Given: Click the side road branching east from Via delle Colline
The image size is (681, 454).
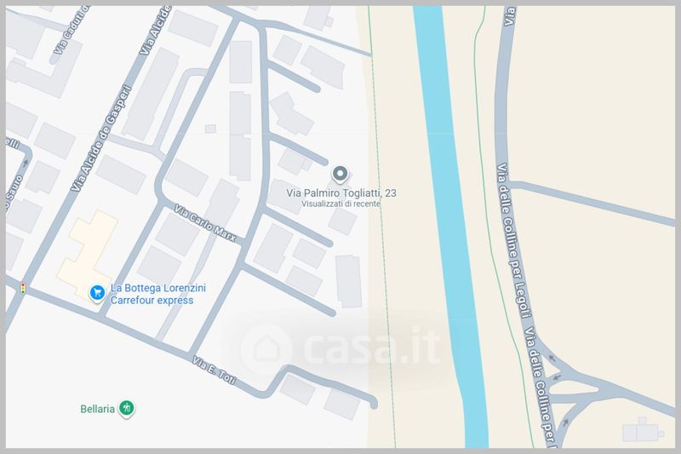Looking at the screenshot, I should coord(596,202).
